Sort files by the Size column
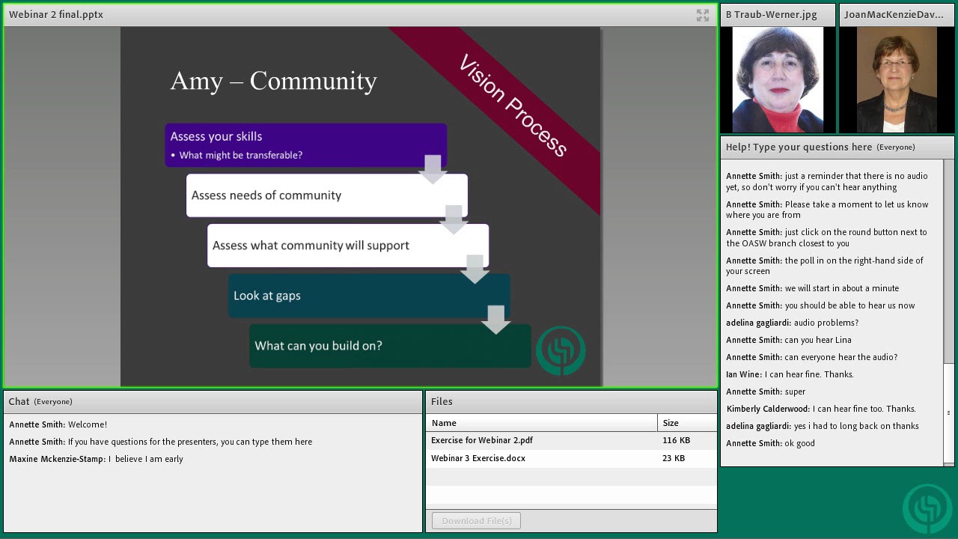Viewport: 958px width, 539px height. click(687, 423)
